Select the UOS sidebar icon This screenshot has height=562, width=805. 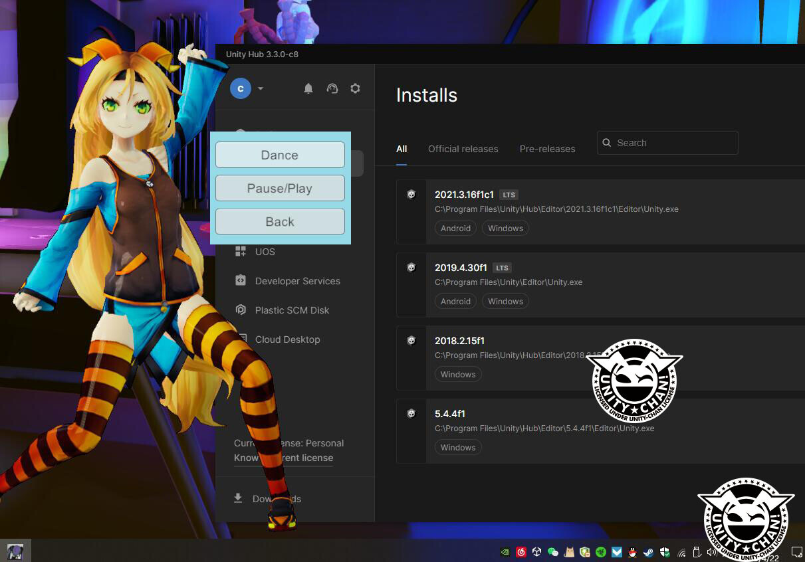240,251
